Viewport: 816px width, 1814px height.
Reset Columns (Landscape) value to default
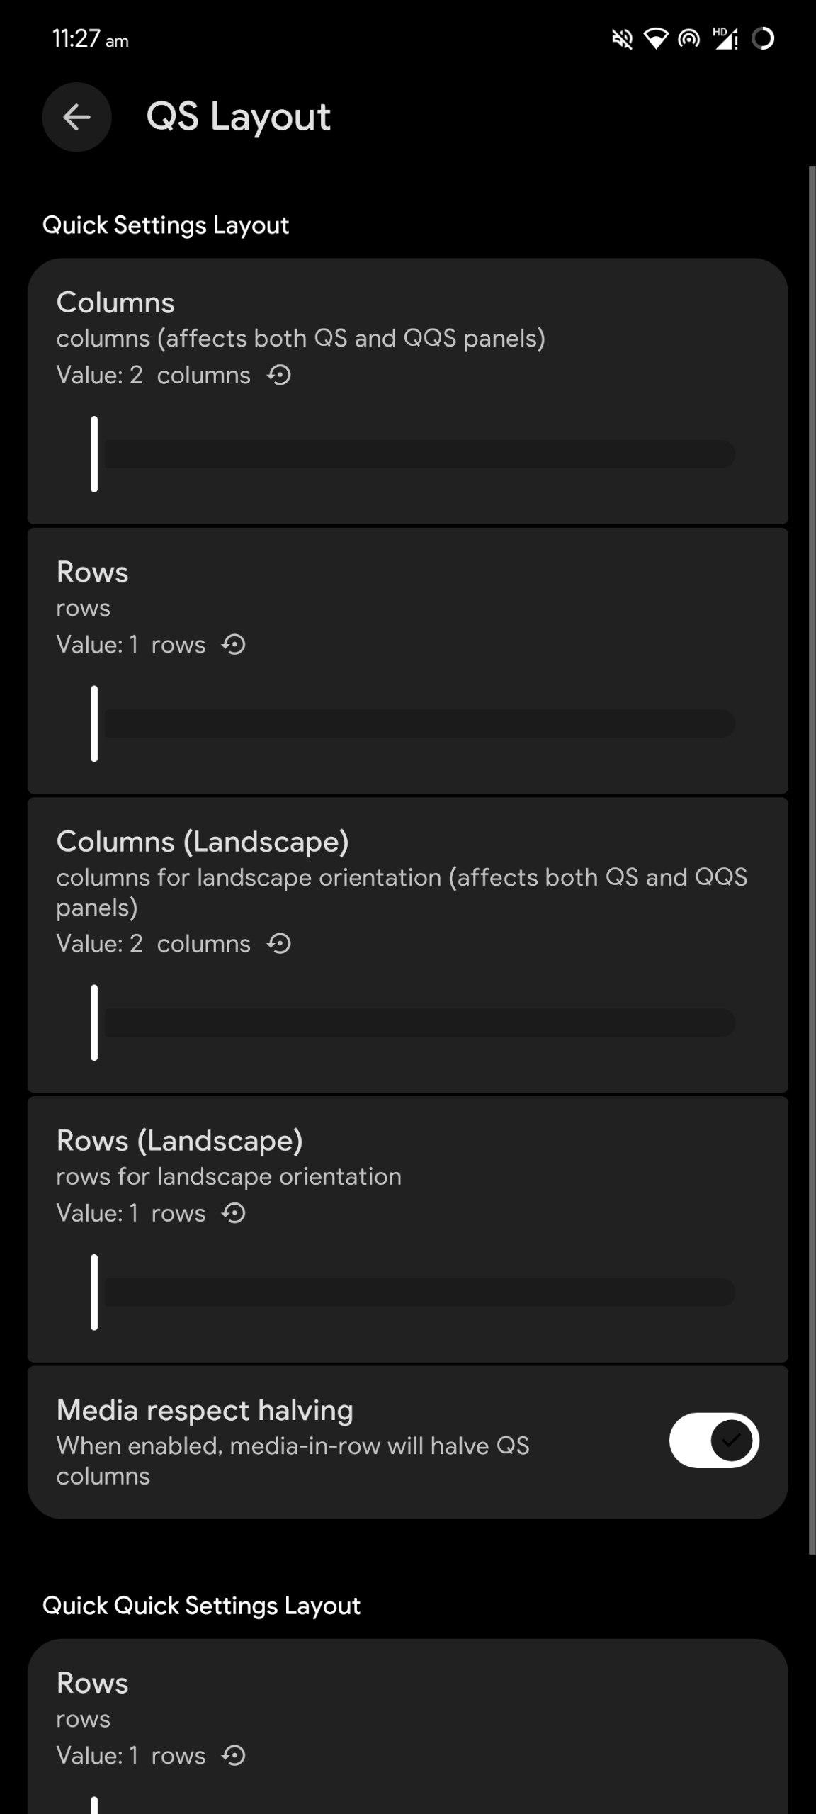[279, 944]
